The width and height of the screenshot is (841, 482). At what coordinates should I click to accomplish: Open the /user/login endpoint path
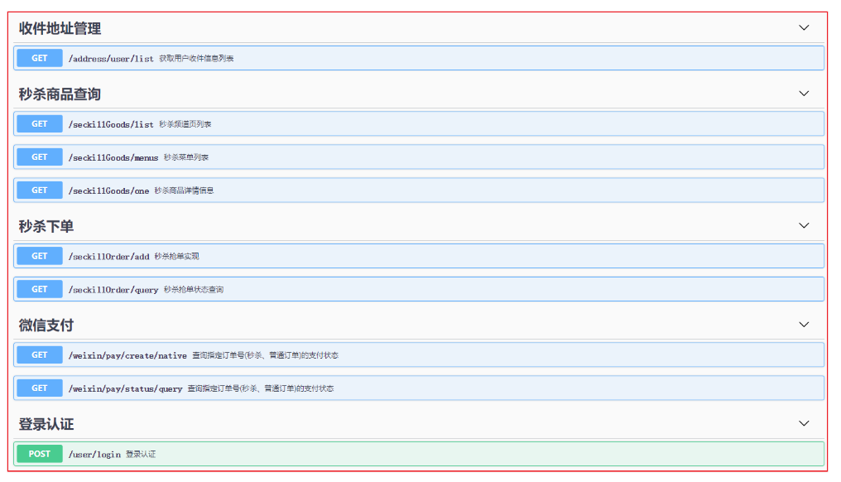coord(94,455)
